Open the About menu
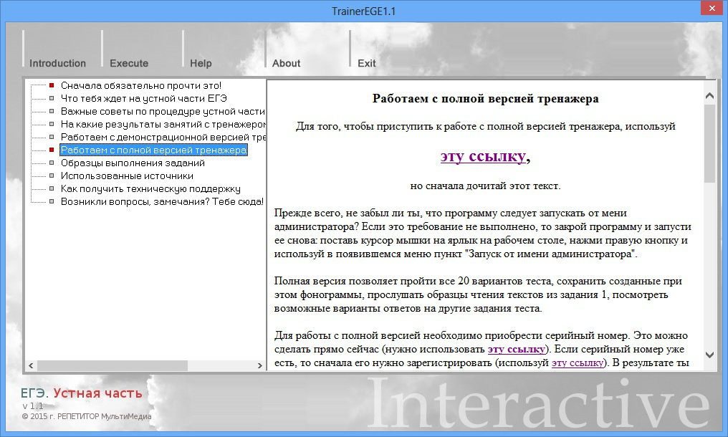 coord(286,63)
